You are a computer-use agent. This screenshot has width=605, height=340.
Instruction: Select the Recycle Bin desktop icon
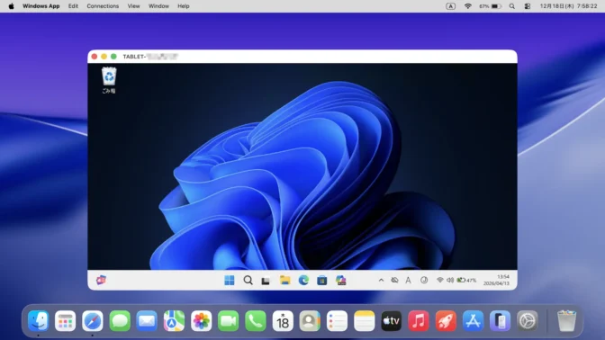(x=109, y=80)
